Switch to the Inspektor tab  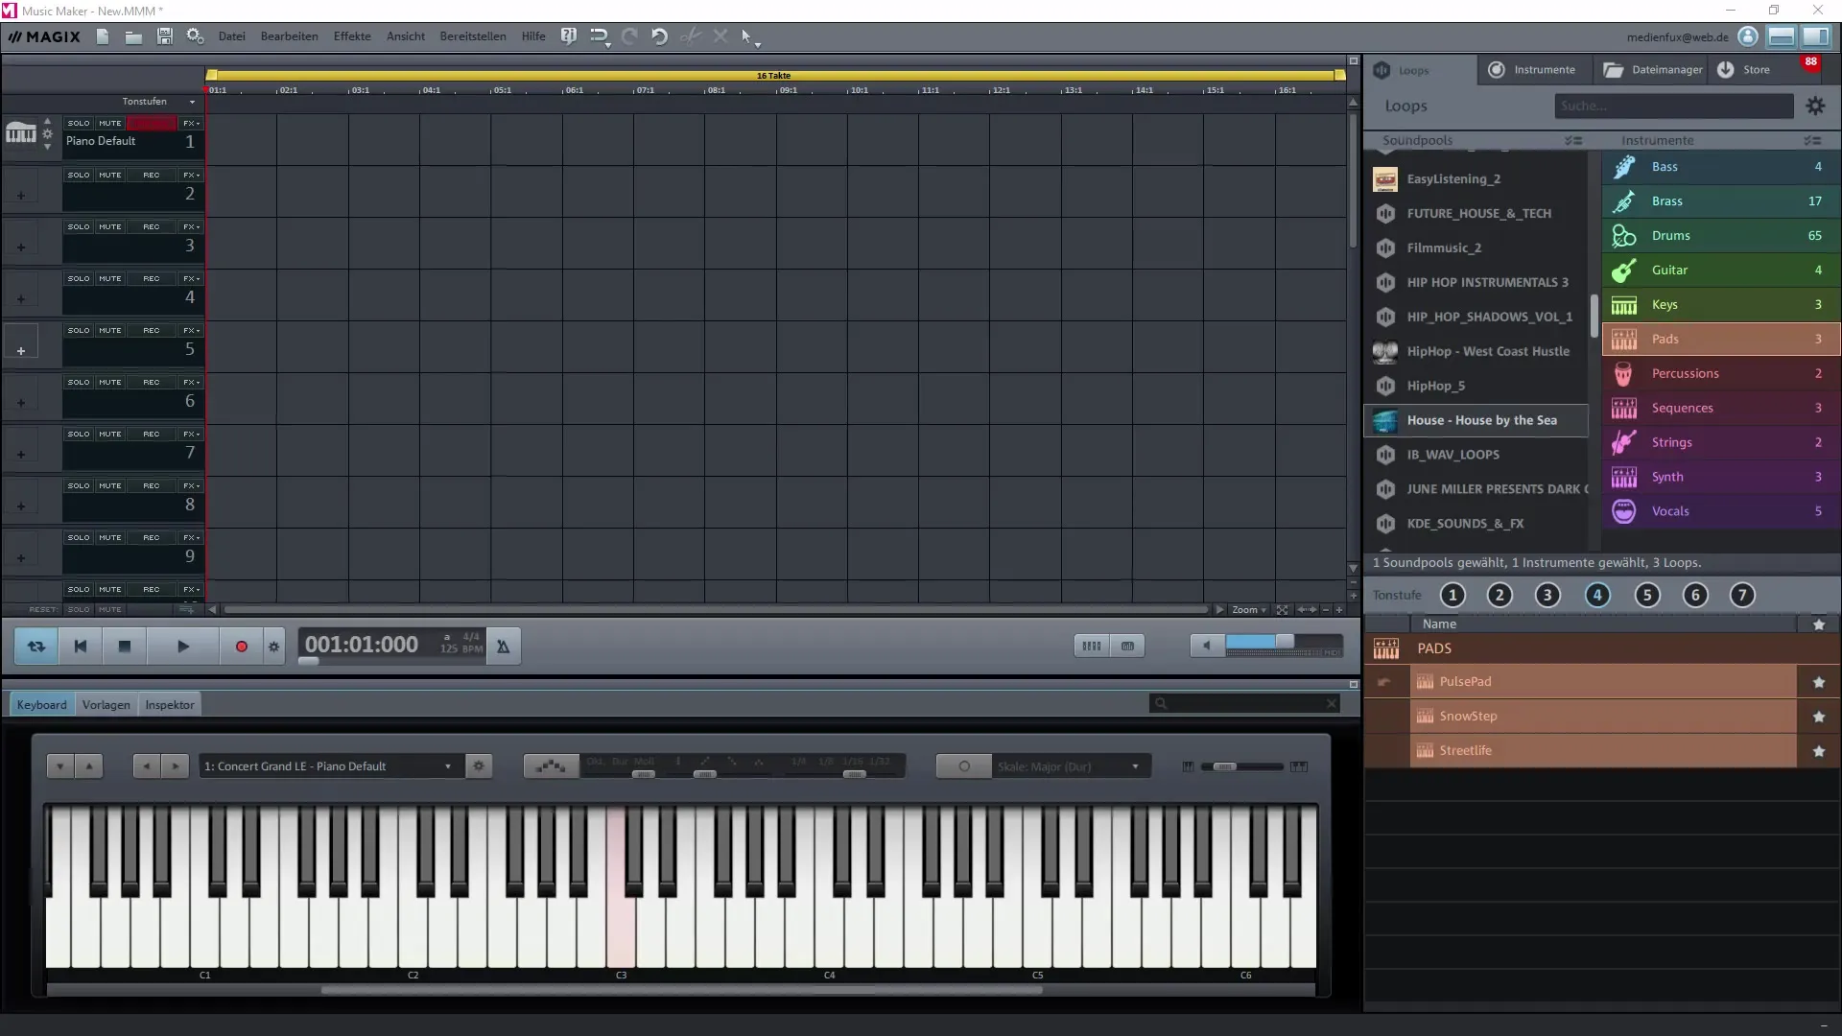(170, 704)
